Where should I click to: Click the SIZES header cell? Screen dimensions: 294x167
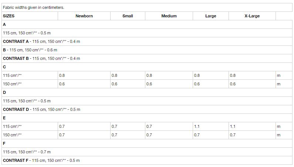pyautogui.click(x=30, y=16)
